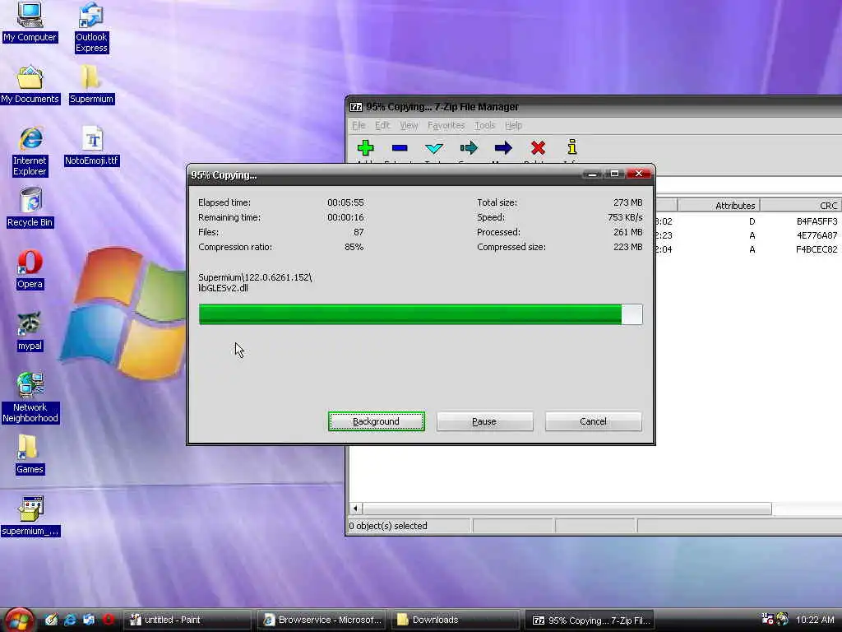
Task: Click the Start button orb
Action: tap(20, 620)
